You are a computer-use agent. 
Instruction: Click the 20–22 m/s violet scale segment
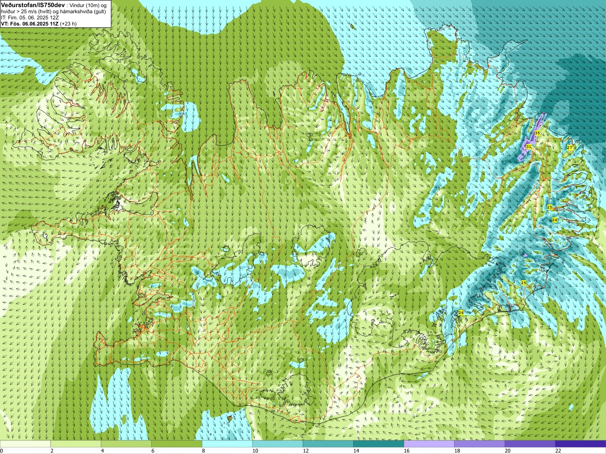(530, 444)
